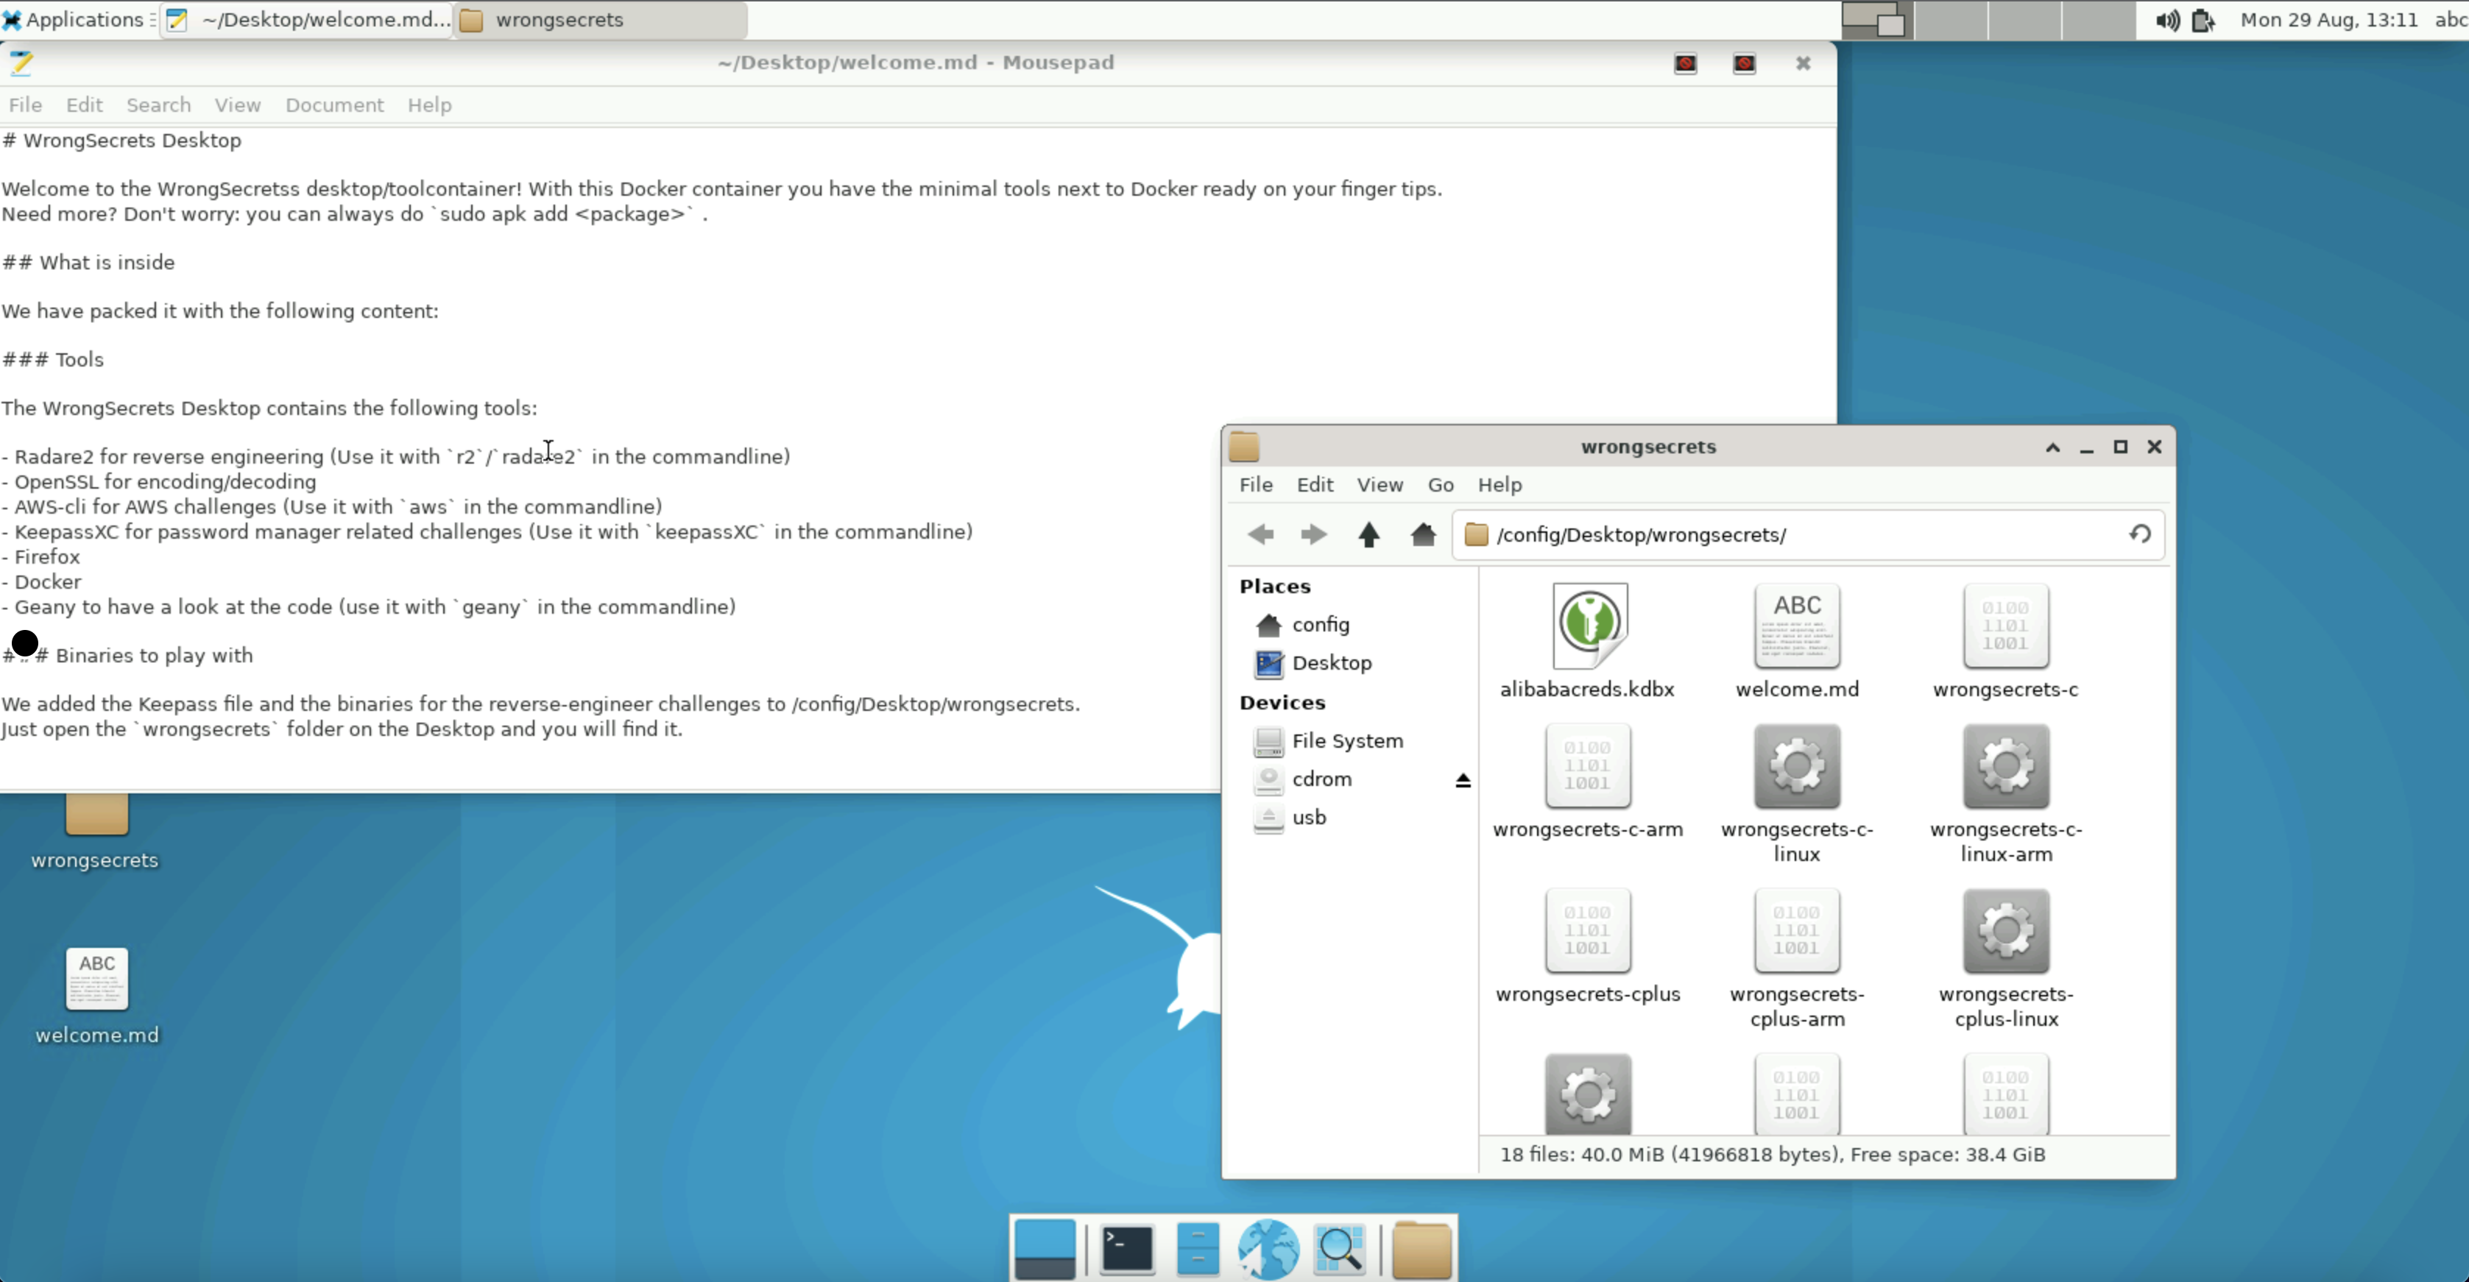Open Mousepad Search menu
The image size is (2469, 1282).
point(158,105)
